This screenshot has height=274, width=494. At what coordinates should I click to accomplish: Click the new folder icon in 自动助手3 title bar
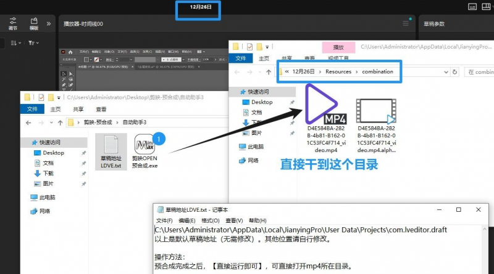(51, 97)
